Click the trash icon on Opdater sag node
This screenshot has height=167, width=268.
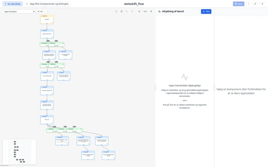[52, 123]
